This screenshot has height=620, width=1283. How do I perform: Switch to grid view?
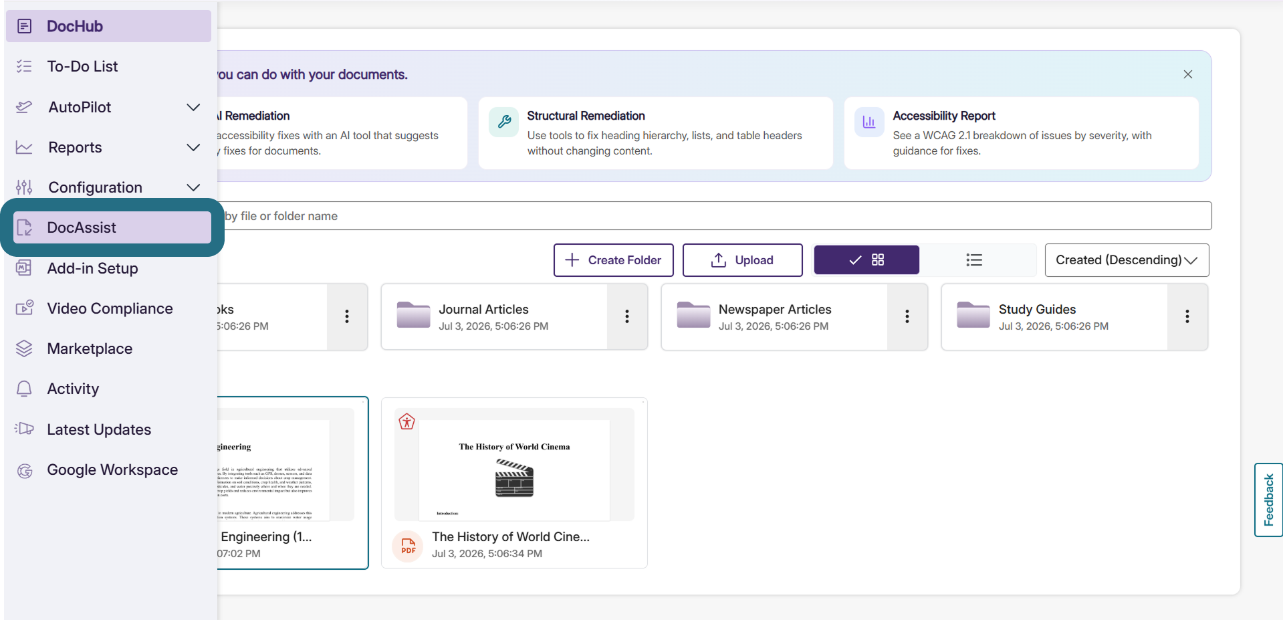click(866, 260)
